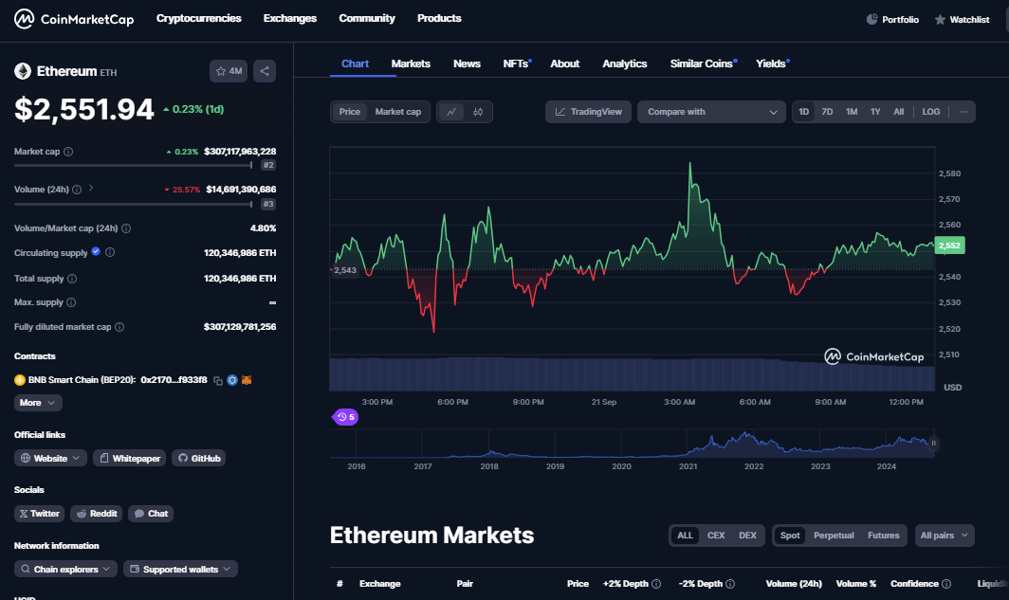The image size is (1009, 600).
Task: Open Cryptocurrencies top menu
Action: pos(198,19)
